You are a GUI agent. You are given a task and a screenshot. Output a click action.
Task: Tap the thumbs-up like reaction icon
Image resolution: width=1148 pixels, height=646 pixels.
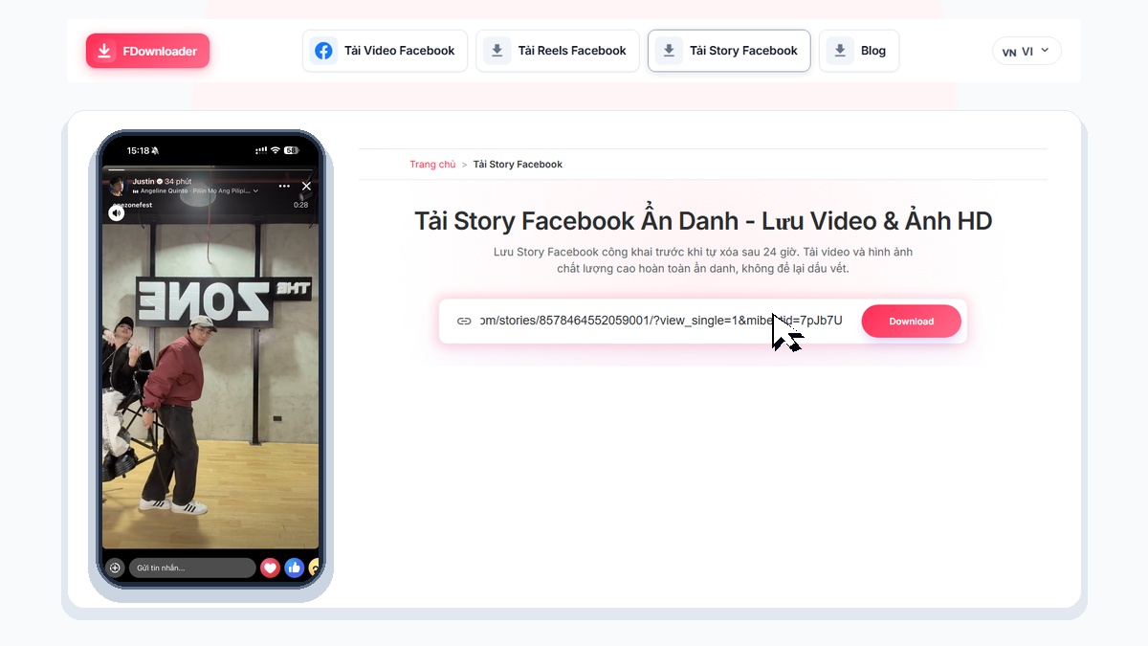coord(294,568)
